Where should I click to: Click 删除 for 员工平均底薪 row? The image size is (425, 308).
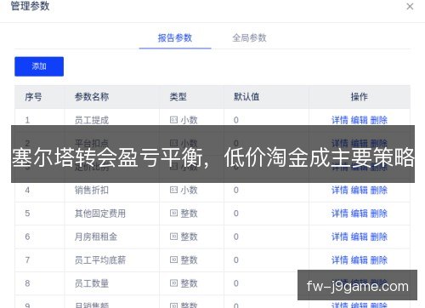click(x=378, y=260)
